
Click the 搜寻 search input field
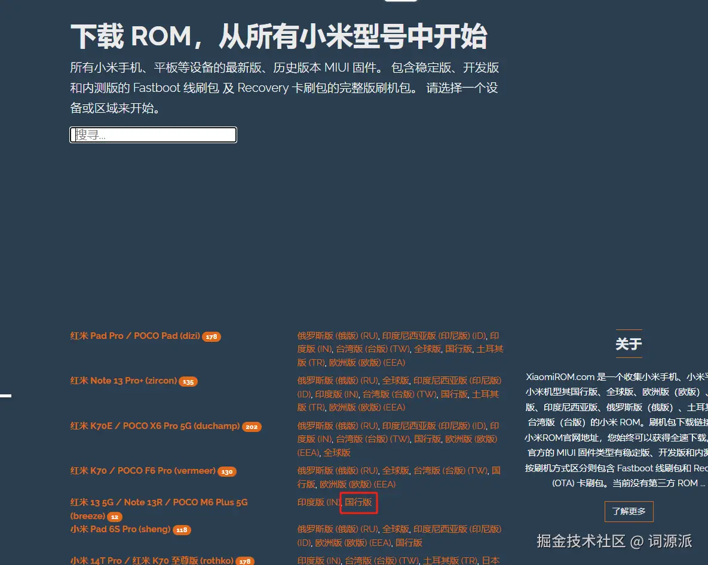tap(153, 135)
